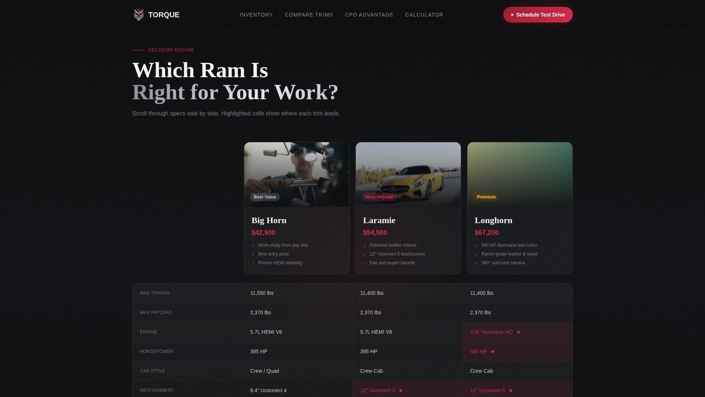Screen dimensions: 705x397
Task: Toggle the Most Popular badge on Laramie
Action: click(x=379, y=197)
